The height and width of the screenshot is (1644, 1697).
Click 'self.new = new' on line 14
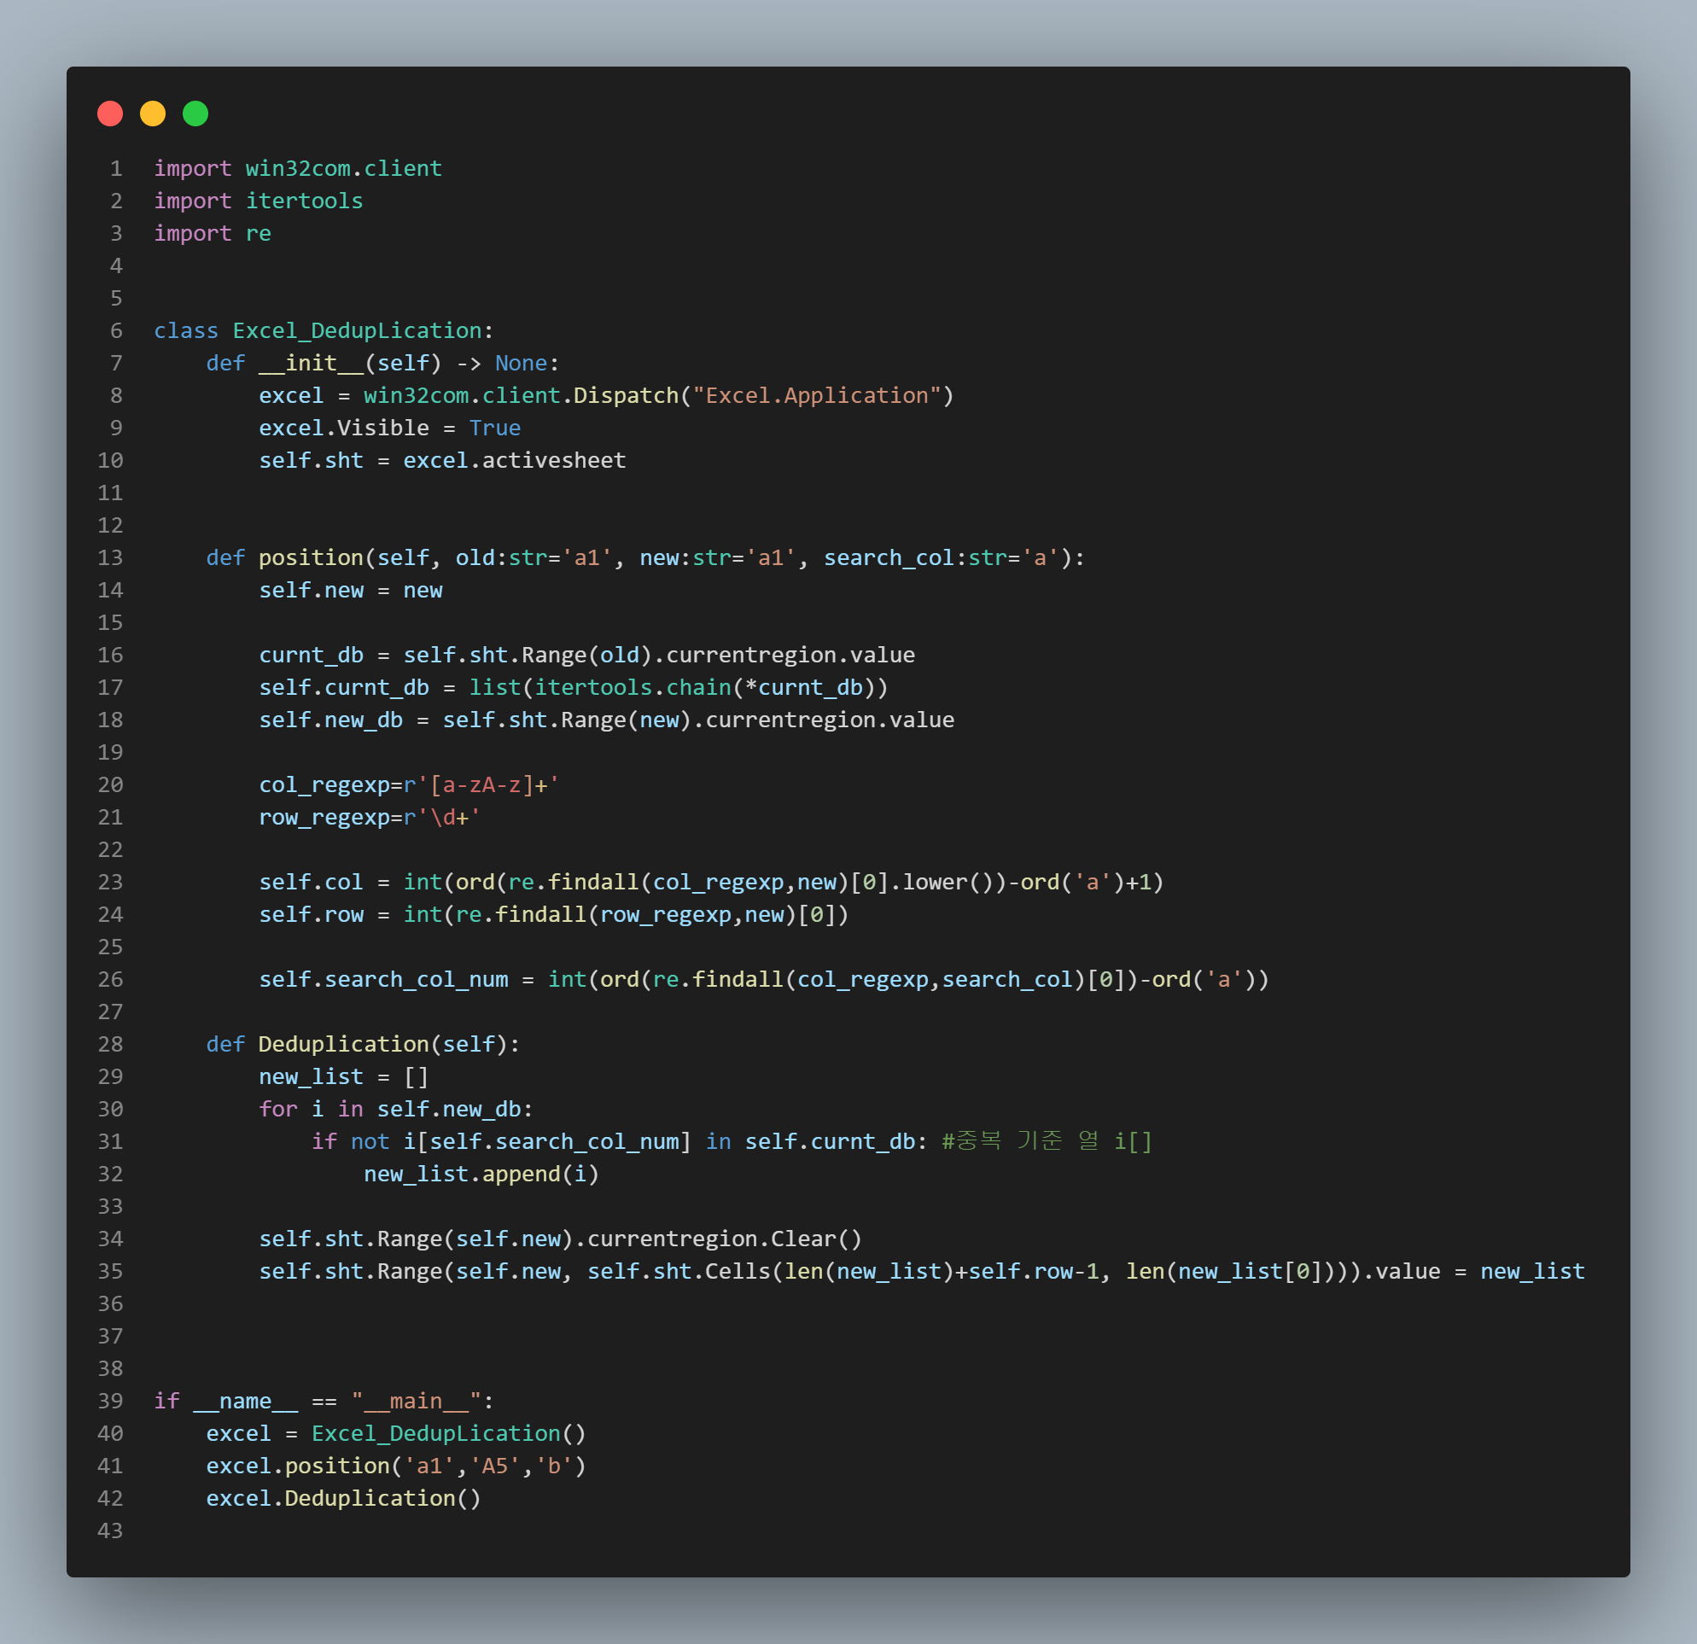coord(351,591)
